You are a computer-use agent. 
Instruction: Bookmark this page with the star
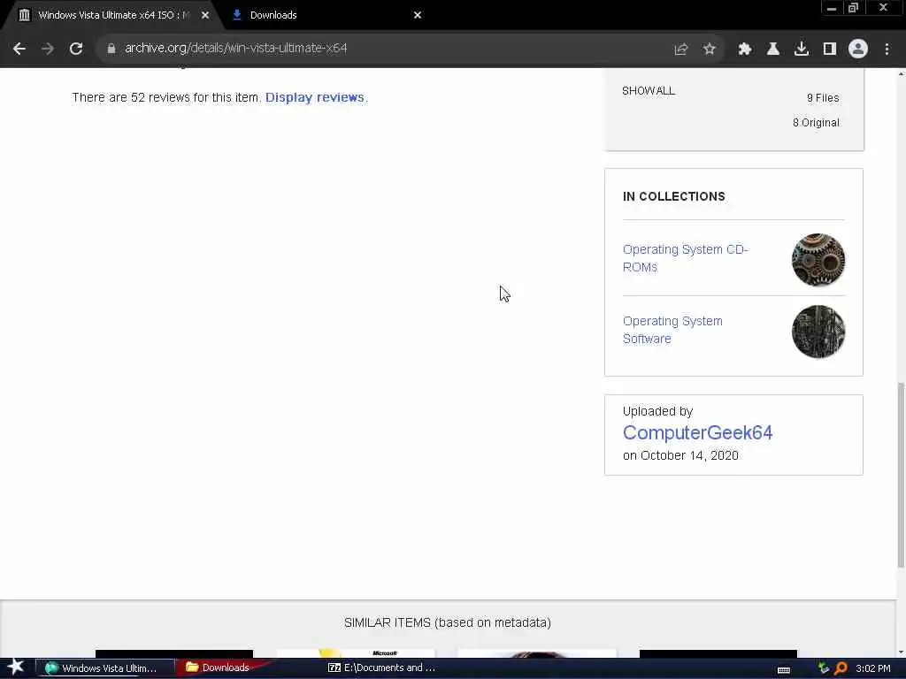pos(710,50)
